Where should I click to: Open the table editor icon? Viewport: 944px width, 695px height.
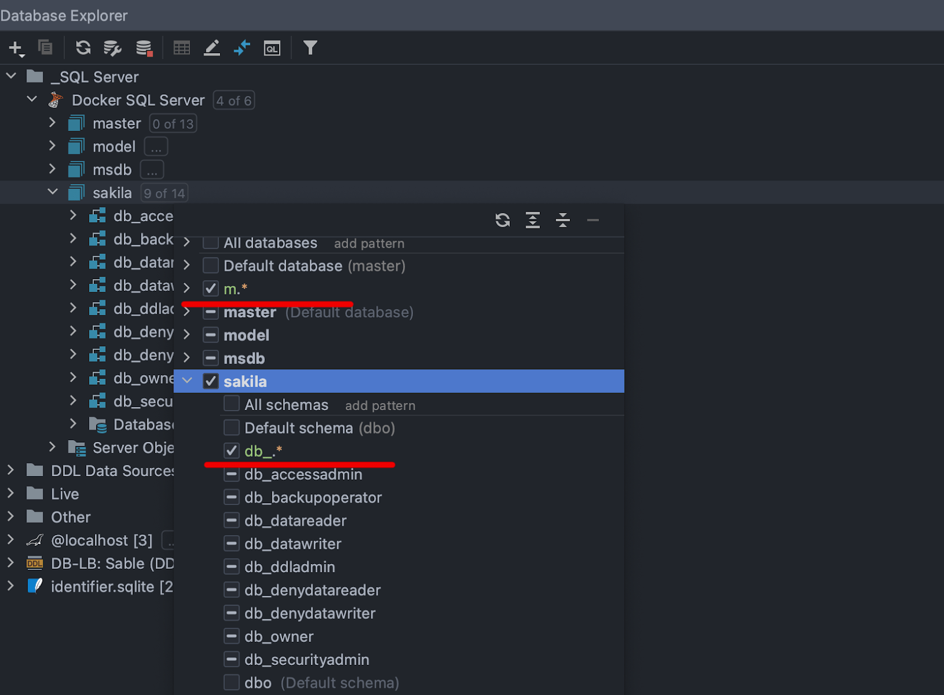point(182,48)
